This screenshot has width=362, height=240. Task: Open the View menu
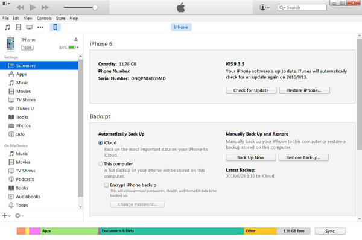click(x=28, y=18)
